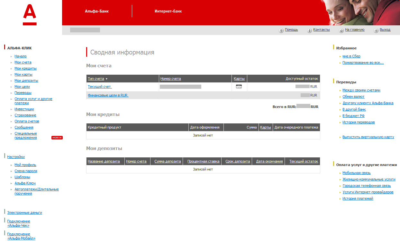Open Оплата услуг и другие платежи left menu
Viewport: 400px width, 242px height.
33,101
